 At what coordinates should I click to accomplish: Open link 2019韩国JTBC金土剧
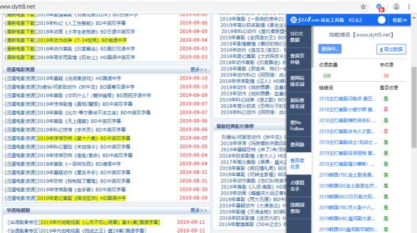click(347, 175)
